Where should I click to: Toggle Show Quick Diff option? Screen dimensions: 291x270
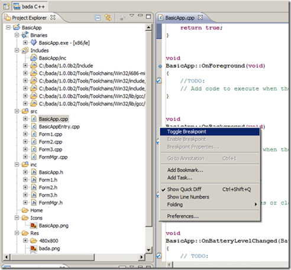coord(210,189)
